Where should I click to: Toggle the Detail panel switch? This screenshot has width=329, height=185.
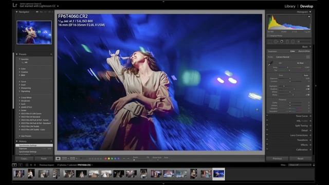pyautogui.click(x=267, y=130)
